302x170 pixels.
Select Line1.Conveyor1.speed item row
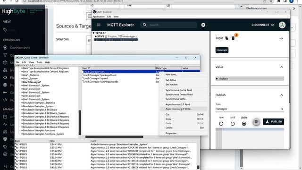pos(95,78)
